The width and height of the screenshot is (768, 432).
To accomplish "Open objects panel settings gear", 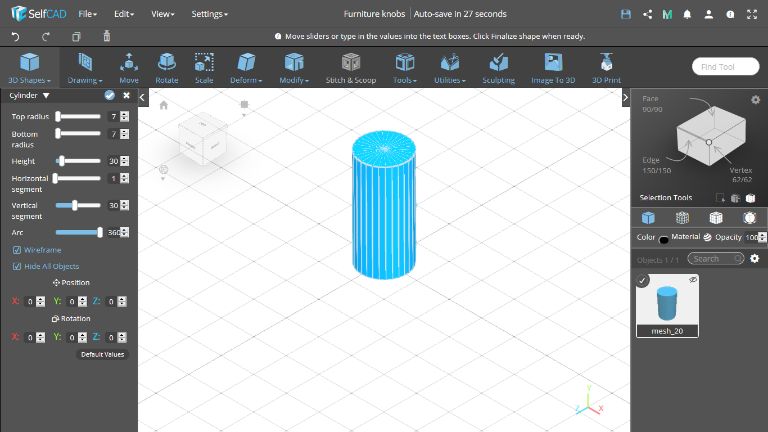I will 755,259.
